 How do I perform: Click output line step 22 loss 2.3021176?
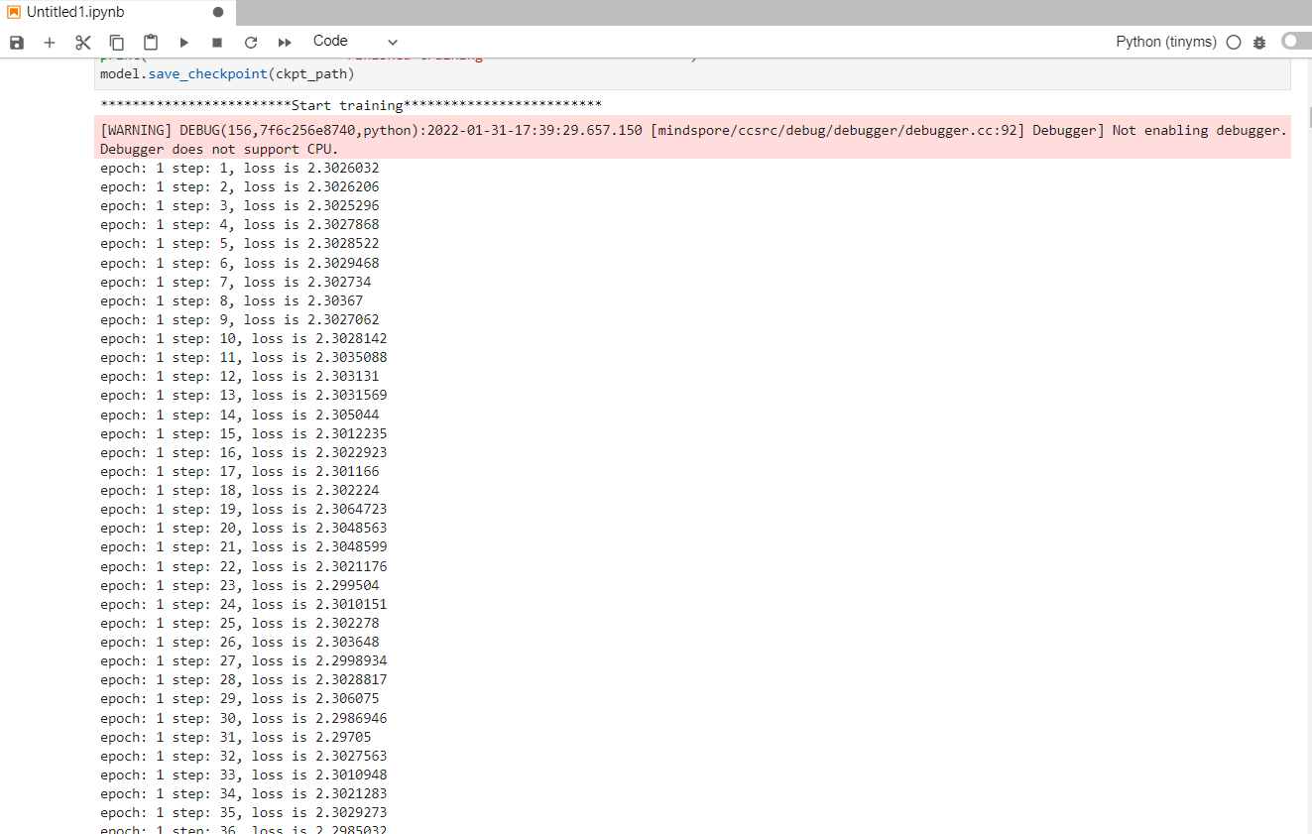click(243, 566)
